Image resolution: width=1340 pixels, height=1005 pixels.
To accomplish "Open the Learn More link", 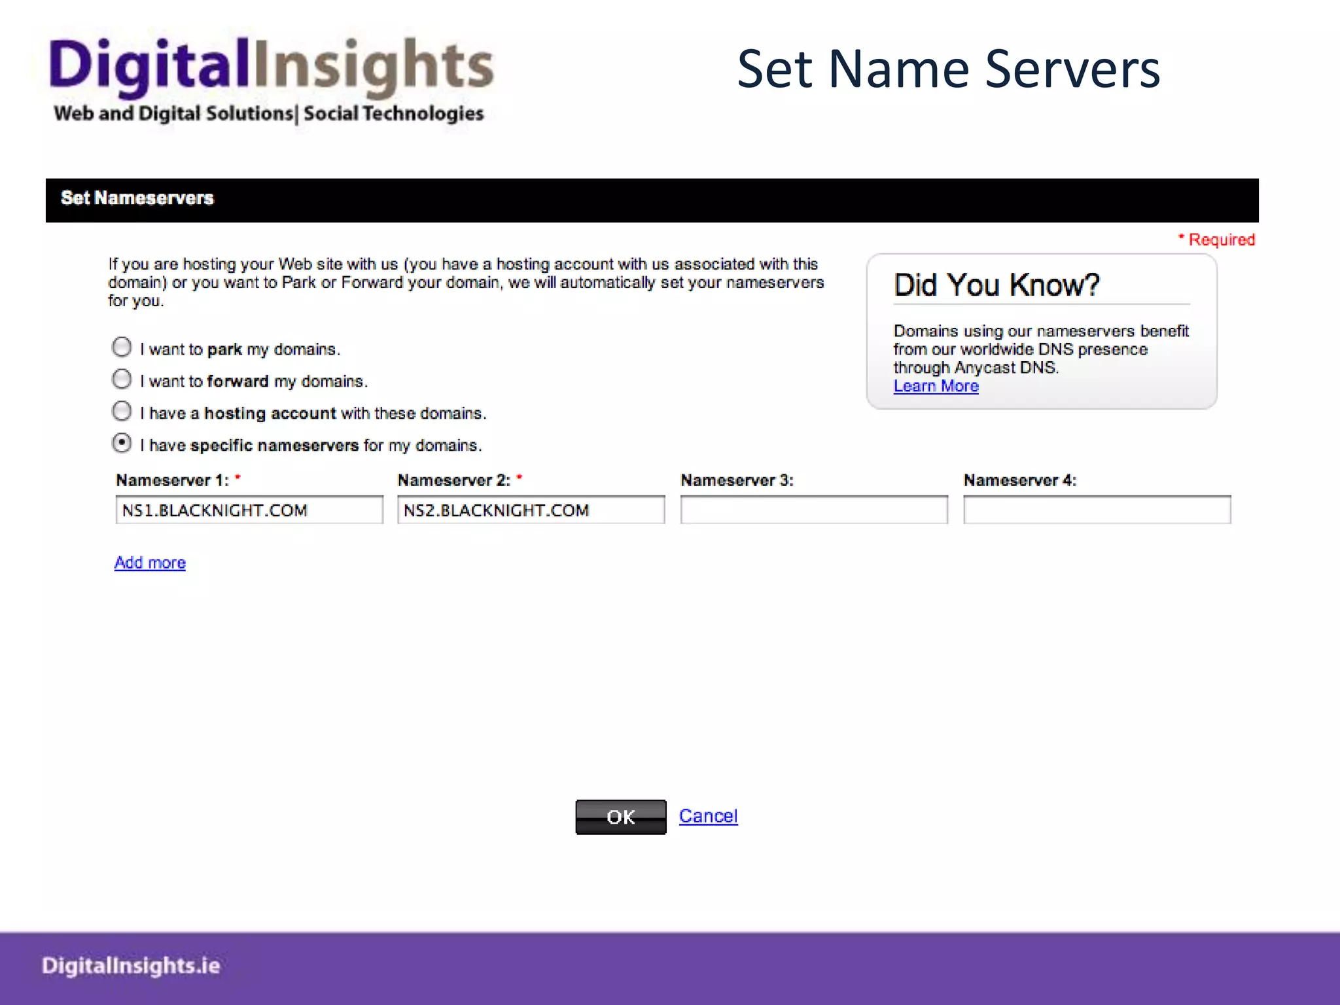I will point(936,386).
